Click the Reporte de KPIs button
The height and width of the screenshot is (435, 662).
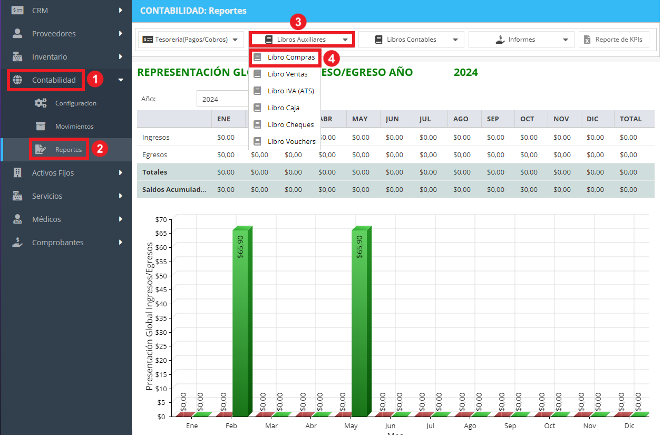pyautogui.click(x=614, y=40)
